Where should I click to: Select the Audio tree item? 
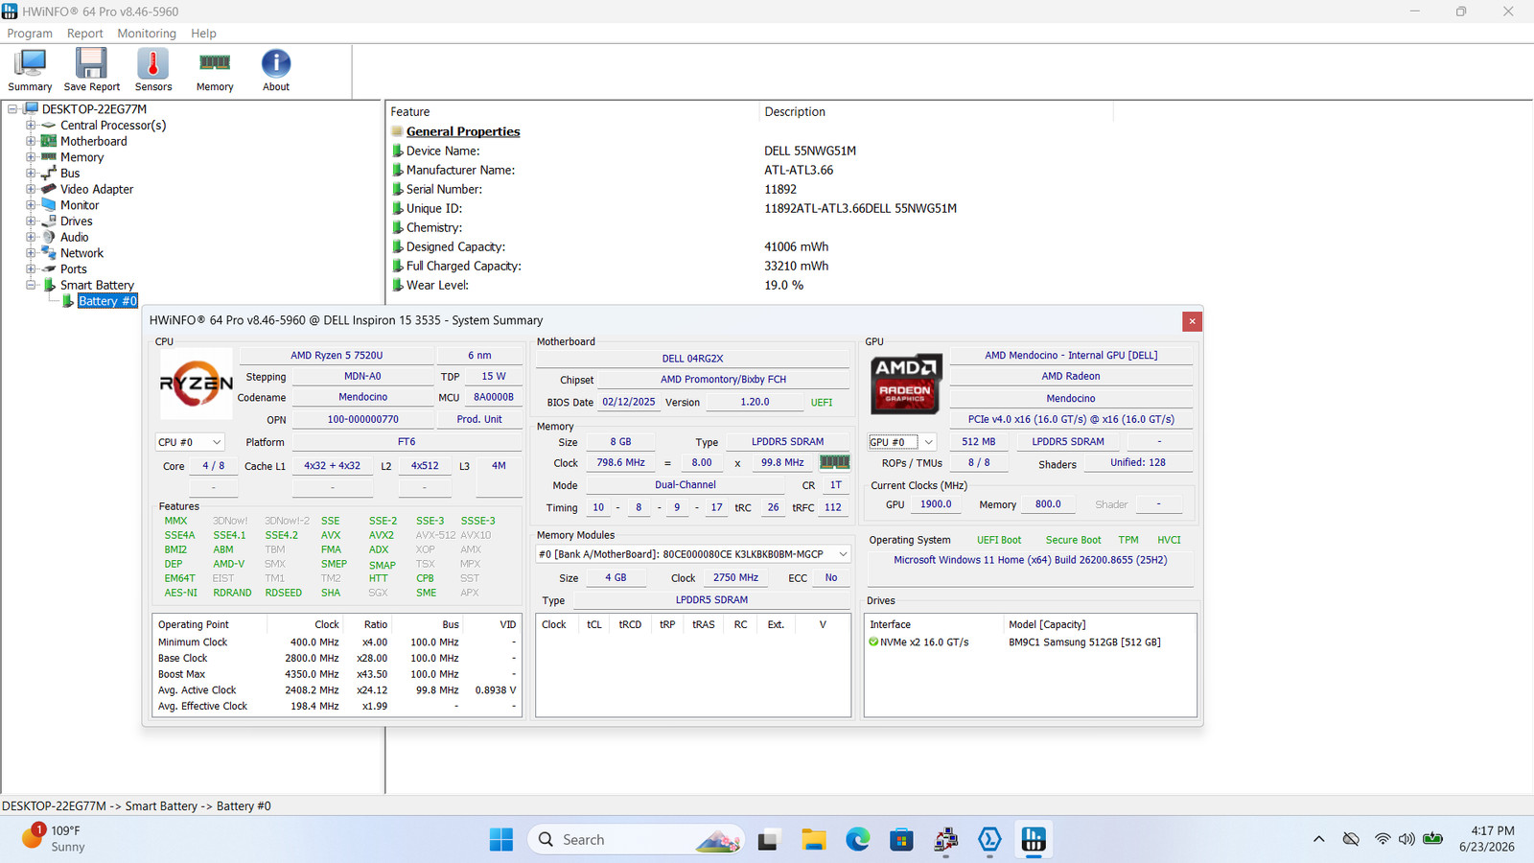74,237
